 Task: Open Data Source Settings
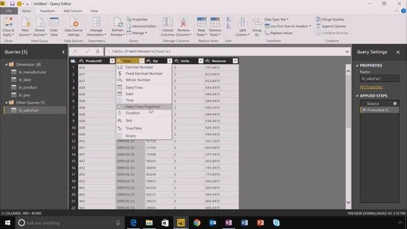pos(74,27)
